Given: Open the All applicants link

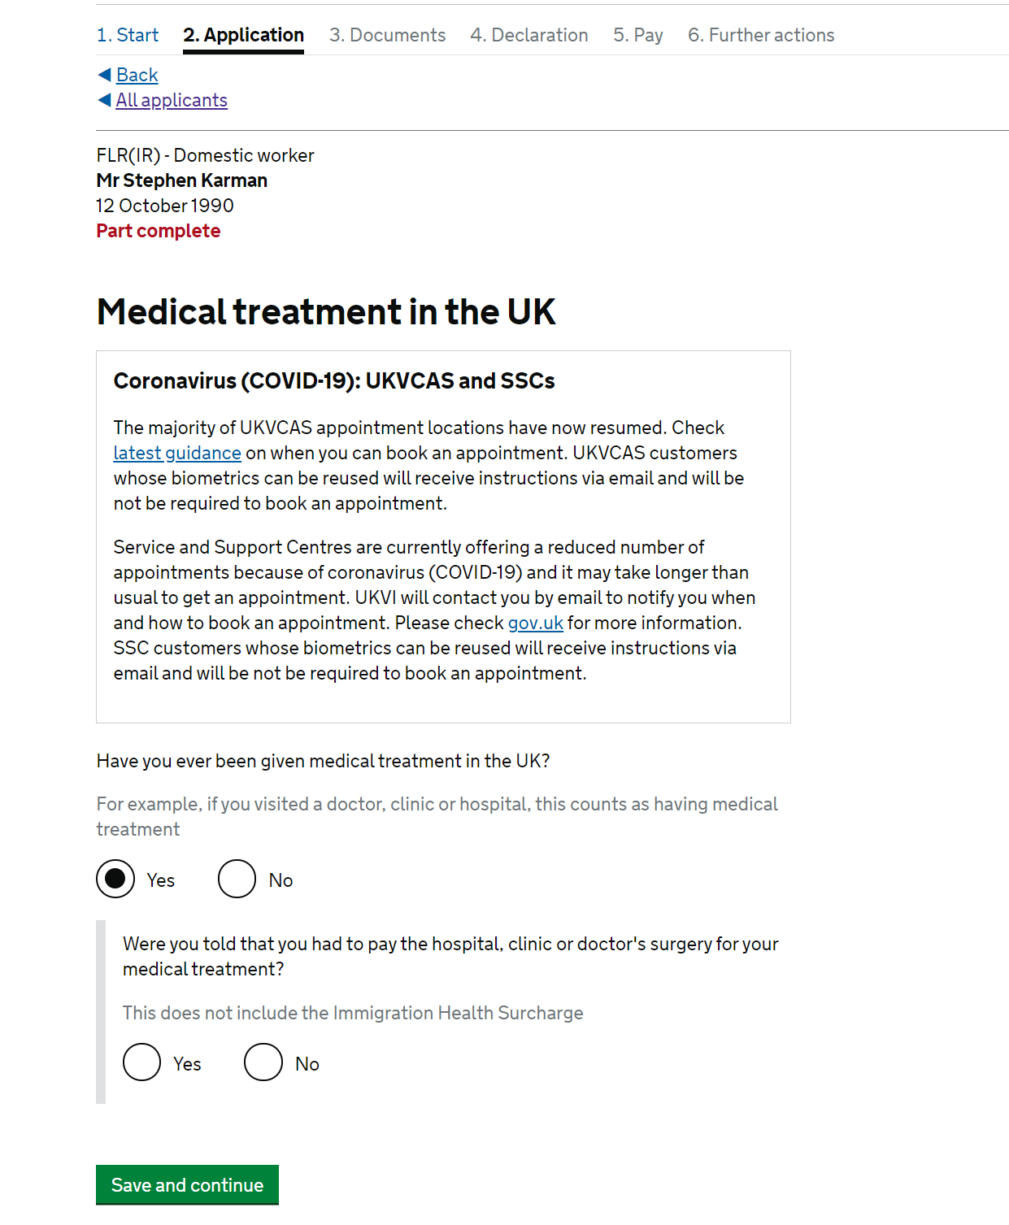Looking at the screenshot, I should [x=172, y=100].
